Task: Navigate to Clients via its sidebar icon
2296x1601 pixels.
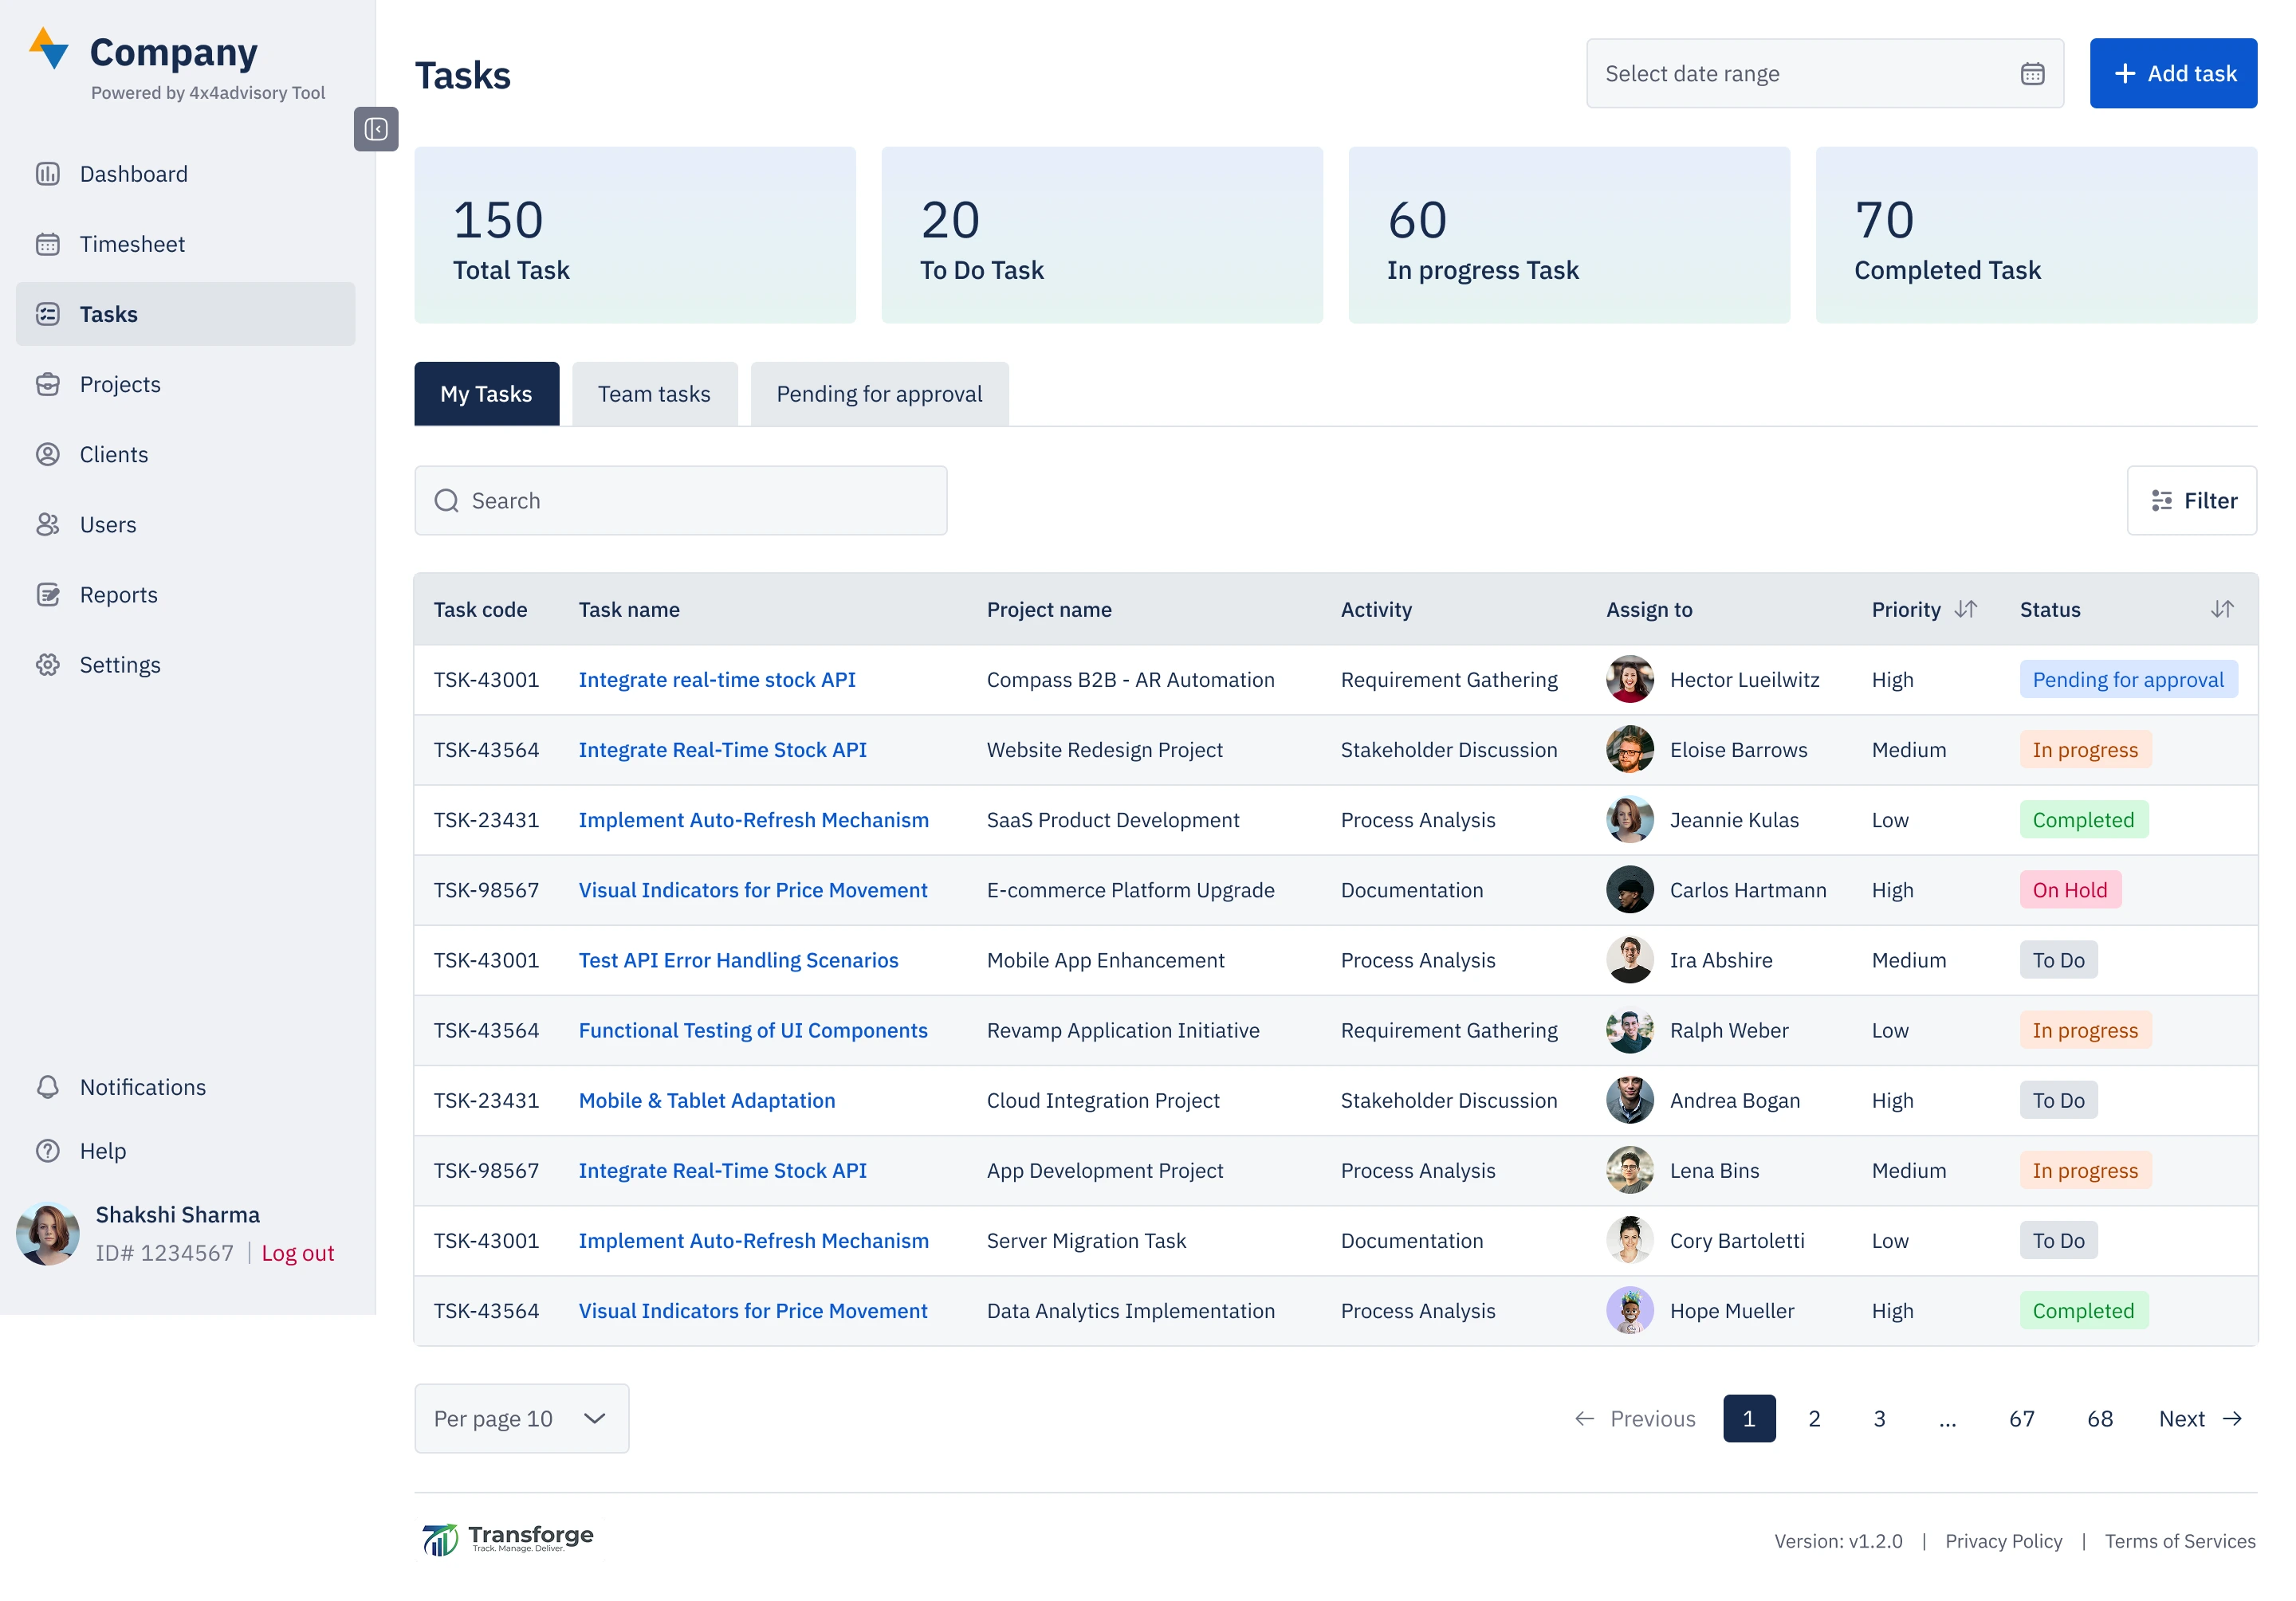Action: tap(48, 453)
